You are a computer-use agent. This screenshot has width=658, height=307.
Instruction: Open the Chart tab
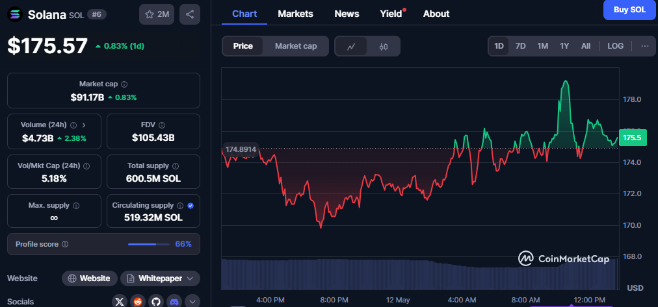pos(244,14)
